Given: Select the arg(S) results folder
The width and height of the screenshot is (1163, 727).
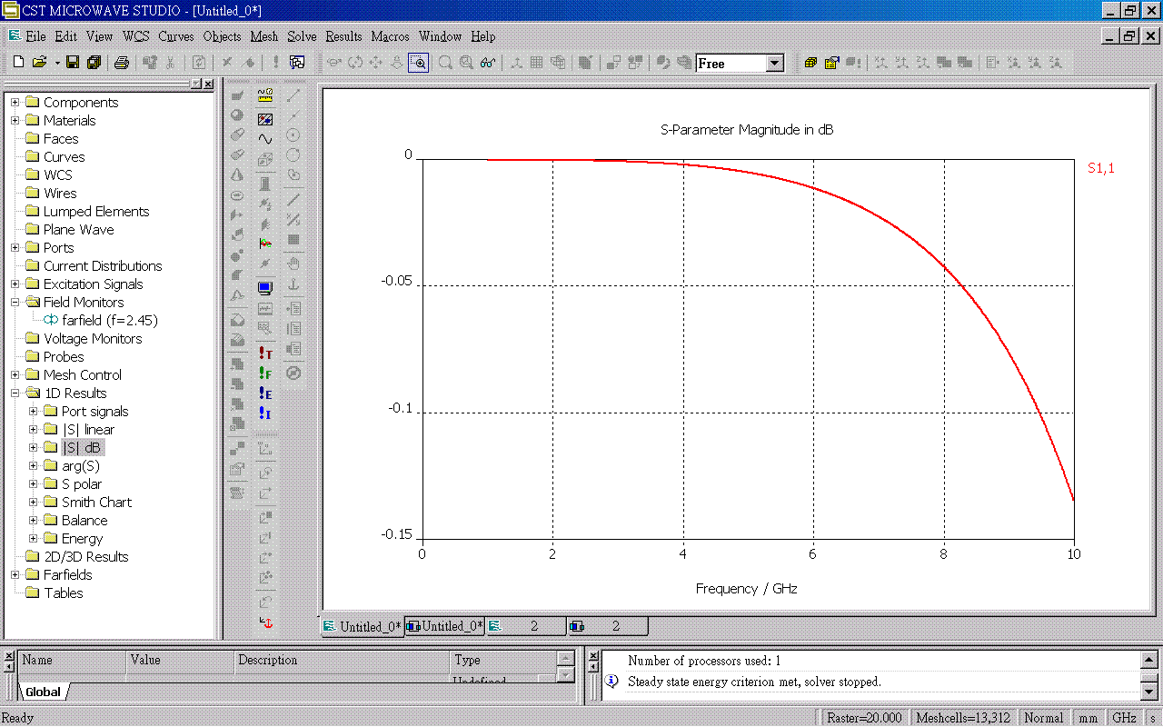Looking at the screenshot, I should tap(81, 465).
